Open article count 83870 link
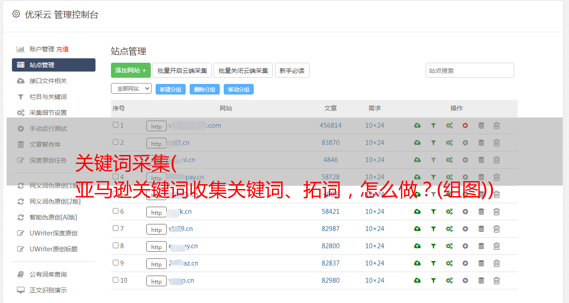The image size is (569, 303). point(331,143)
